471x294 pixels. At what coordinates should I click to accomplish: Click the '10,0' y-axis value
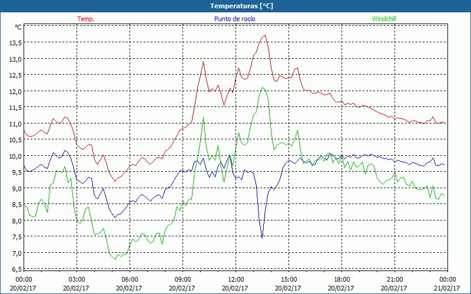coord(15,156)
